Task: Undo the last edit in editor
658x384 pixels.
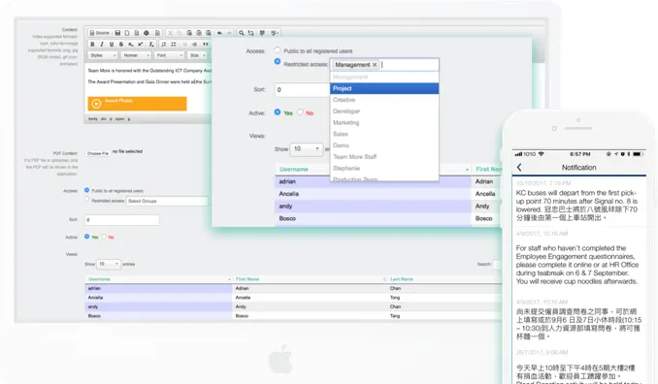Action: 219,33
